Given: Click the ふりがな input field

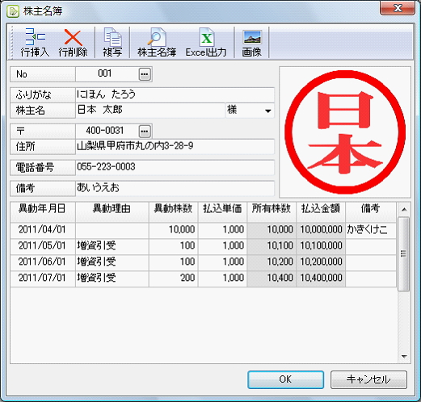Looking at the screenshot, I should pos(175,95).
